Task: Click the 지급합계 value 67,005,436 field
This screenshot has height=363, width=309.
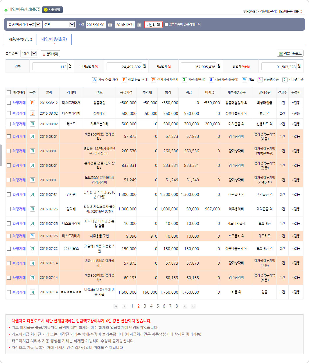Action: (x=198, y=66)
